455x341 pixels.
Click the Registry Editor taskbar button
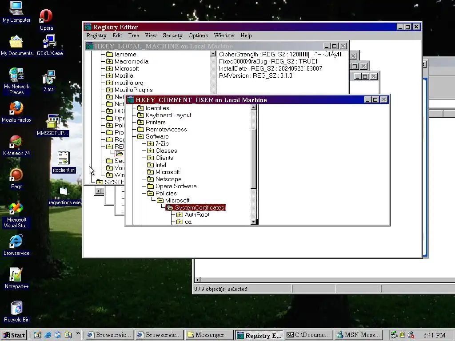259,335
